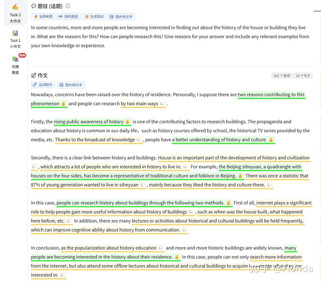The width and height of the screenshot is (321, 282).
Task: Click the 随机题目 button
Action: coord(68,17)
